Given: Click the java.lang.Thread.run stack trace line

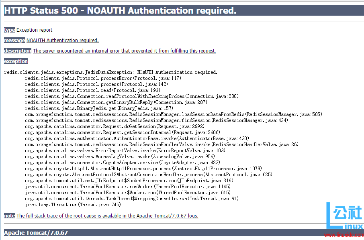Looking at the screenshot, I should [x=73, y=205].
